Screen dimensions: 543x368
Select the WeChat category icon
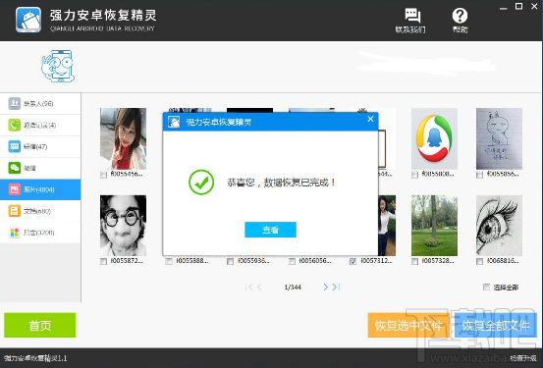pyautogui.click(x=14, y=168)
